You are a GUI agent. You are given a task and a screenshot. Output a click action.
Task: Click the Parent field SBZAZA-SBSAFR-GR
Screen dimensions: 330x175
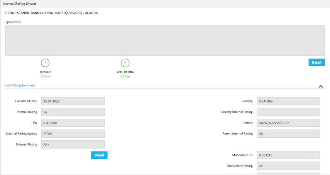[288, 123]
